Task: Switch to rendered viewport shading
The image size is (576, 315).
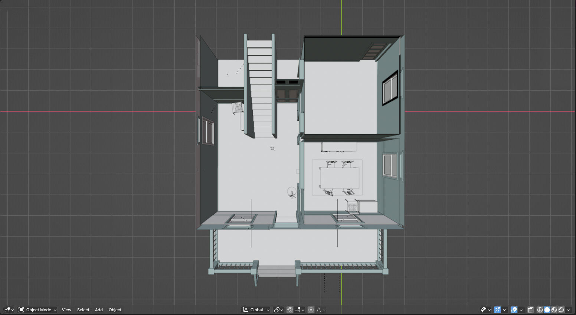Action: coord(561,310)
